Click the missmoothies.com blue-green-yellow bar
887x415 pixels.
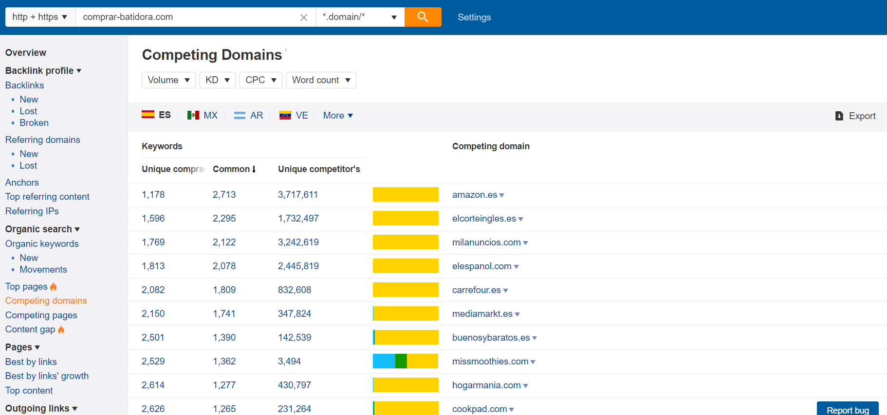pyautogui.click(x=406, y=361)
